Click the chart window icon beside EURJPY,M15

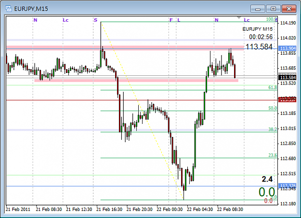[x=9, y=9]
